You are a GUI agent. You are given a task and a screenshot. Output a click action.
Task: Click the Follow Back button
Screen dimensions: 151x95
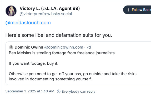coord(137,10)
